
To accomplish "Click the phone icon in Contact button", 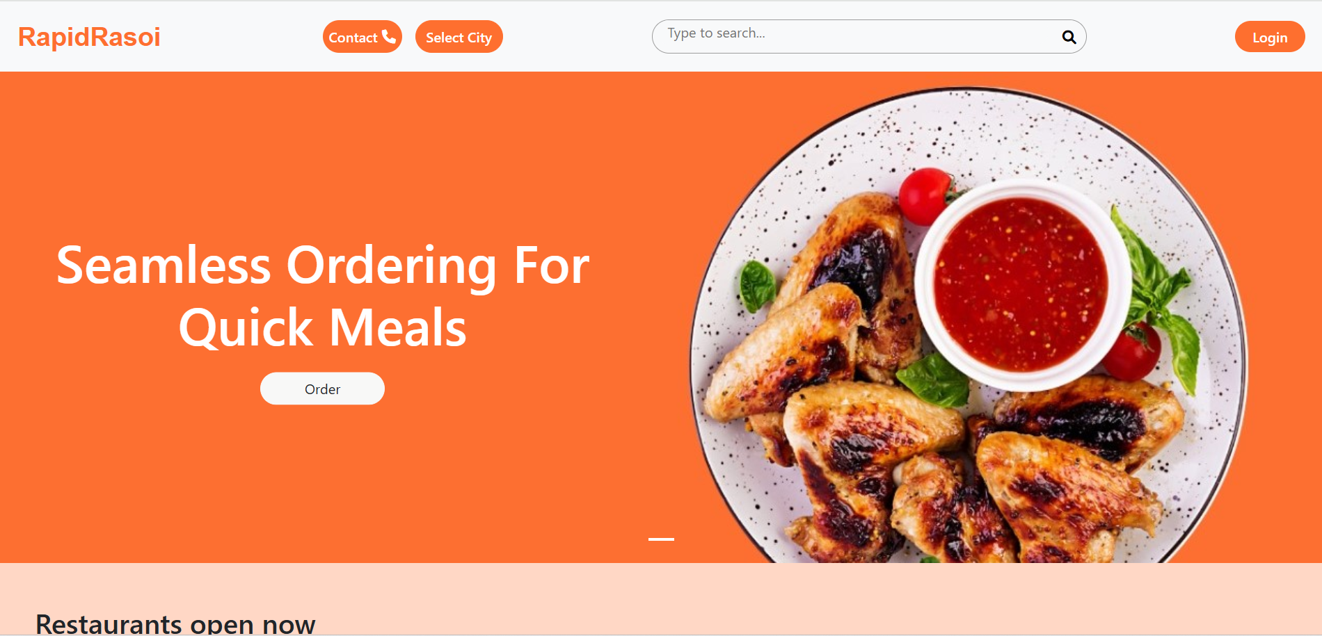I will pyautogui.click(x=389, y=36).
